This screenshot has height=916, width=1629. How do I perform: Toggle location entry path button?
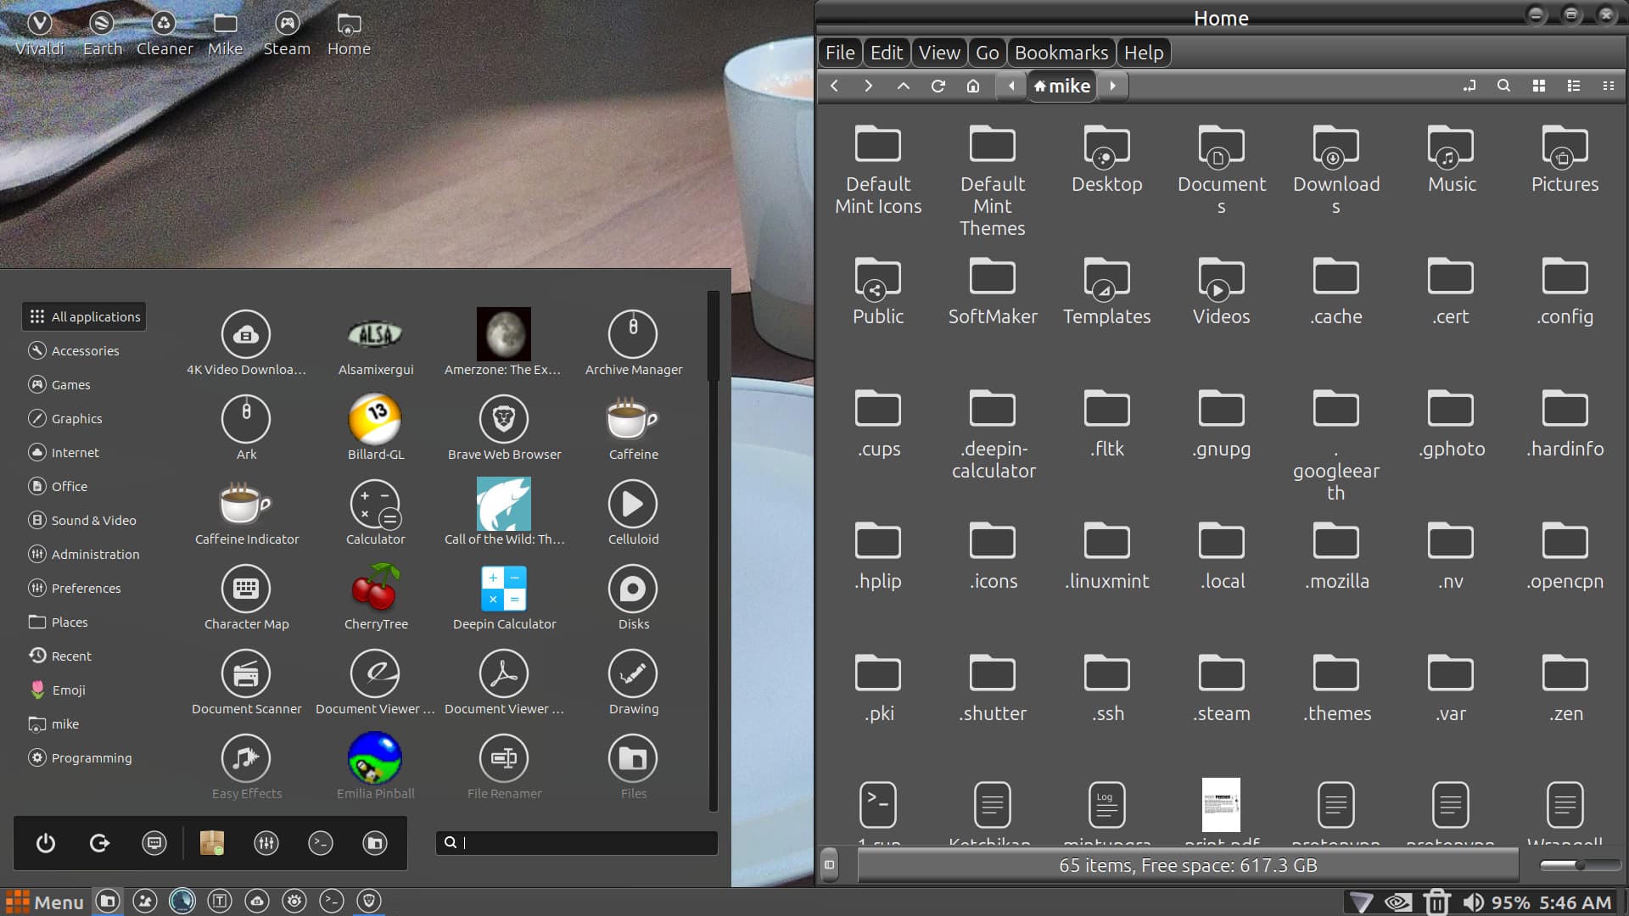(1469, 86)
